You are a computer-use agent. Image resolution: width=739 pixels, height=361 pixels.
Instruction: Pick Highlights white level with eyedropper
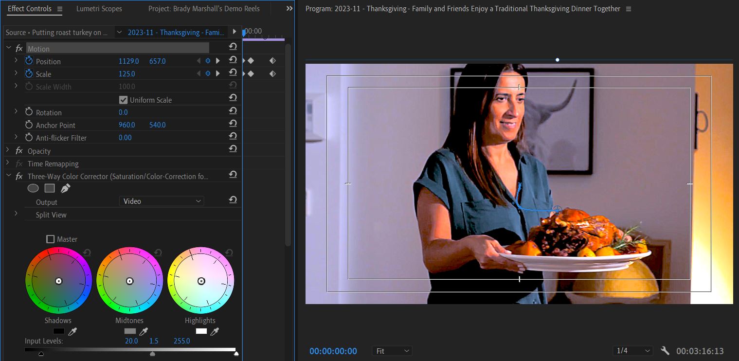point(215,331)
